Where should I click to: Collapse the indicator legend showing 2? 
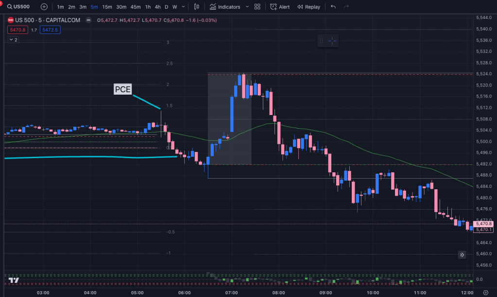tap(12, 40)
